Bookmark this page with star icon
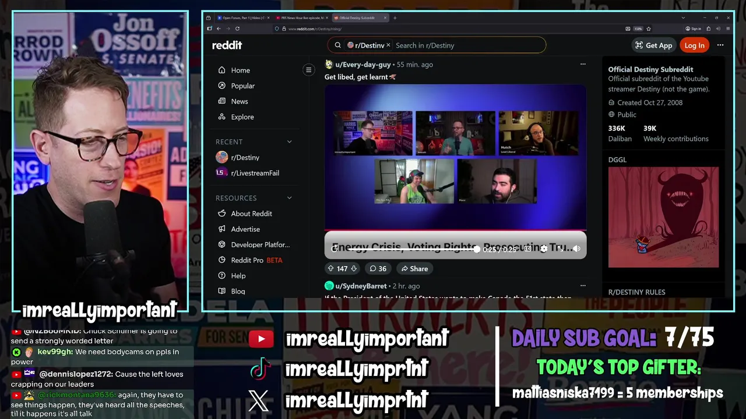The width and height of the screenshot is (746, 419). tap(649, 29)
